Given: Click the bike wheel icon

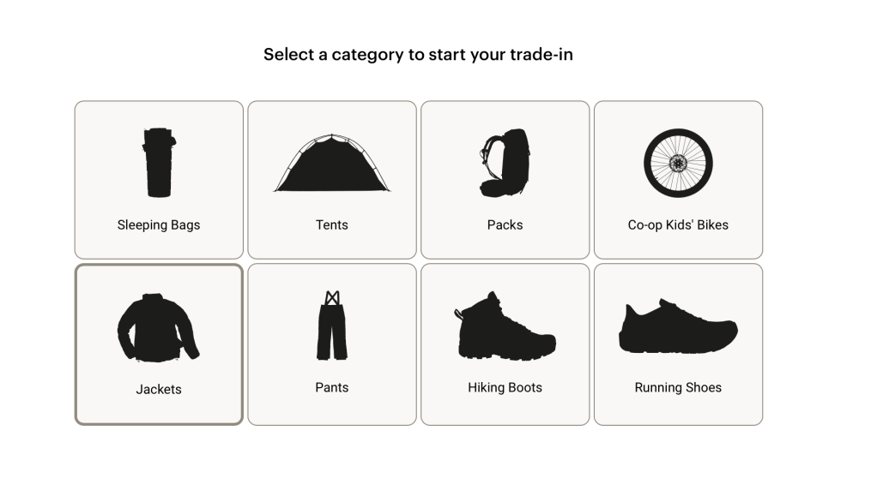Looking at the screenshot, I should 678,163.
